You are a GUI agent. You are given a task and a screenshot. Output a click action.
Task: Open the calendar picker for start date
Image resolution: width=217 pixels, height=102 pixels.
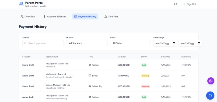coord(174,43)
